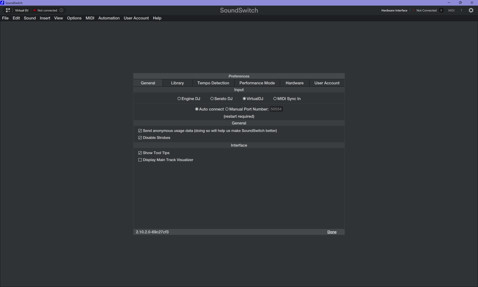Click Done to close Preferences
The width and height of the screenshot is (478, 287).
click(332, 232)
